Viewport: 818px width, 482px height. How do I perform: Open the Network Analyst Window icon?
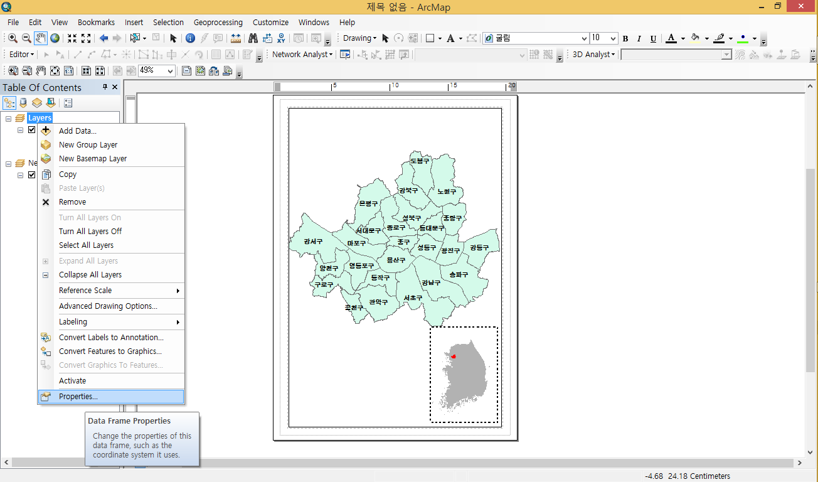coord(345,55)
